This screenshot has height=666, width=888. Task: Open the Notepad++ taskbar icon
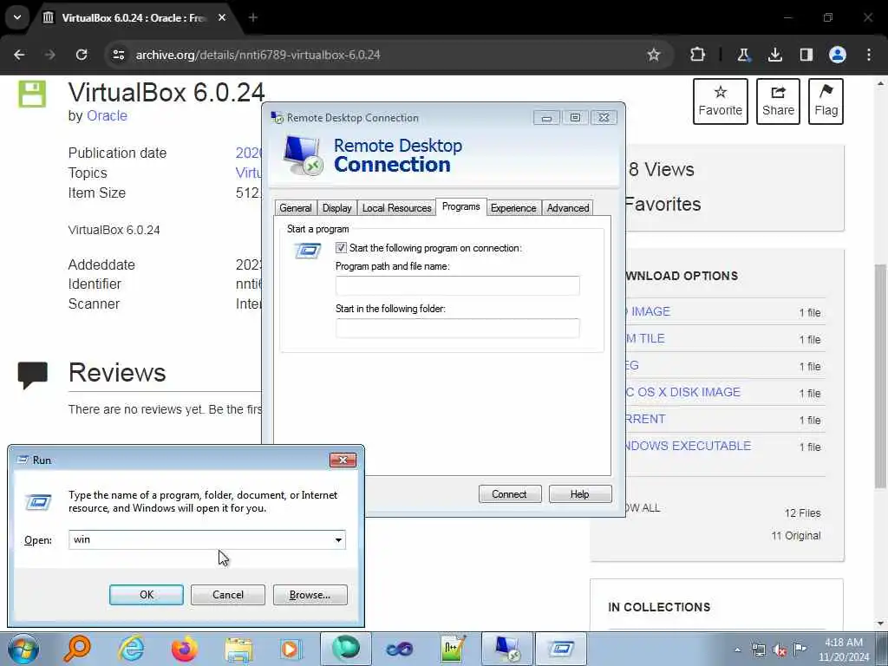(x=453, y=649)
